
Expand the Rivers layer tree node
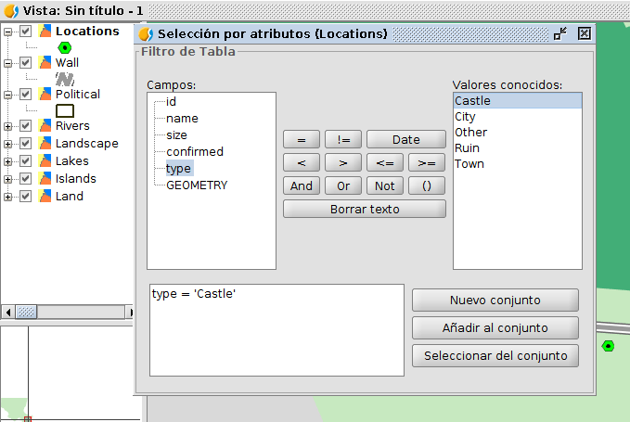tap(8, 126)
